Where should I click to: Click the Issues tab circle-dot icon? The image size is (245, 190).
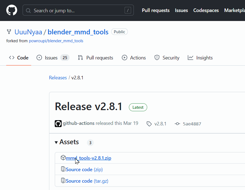pos(39,58)
